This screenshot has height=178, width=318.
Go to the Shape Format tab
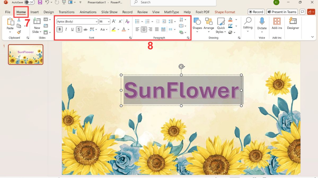225,12
